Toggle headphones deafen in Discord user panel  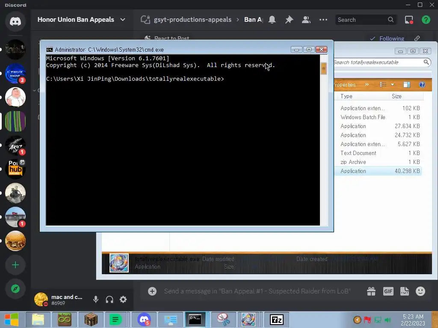click(109, 299)
